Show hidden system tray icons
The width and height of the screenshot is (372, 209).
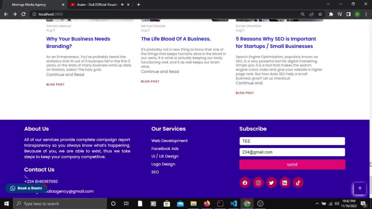point(317,203)
